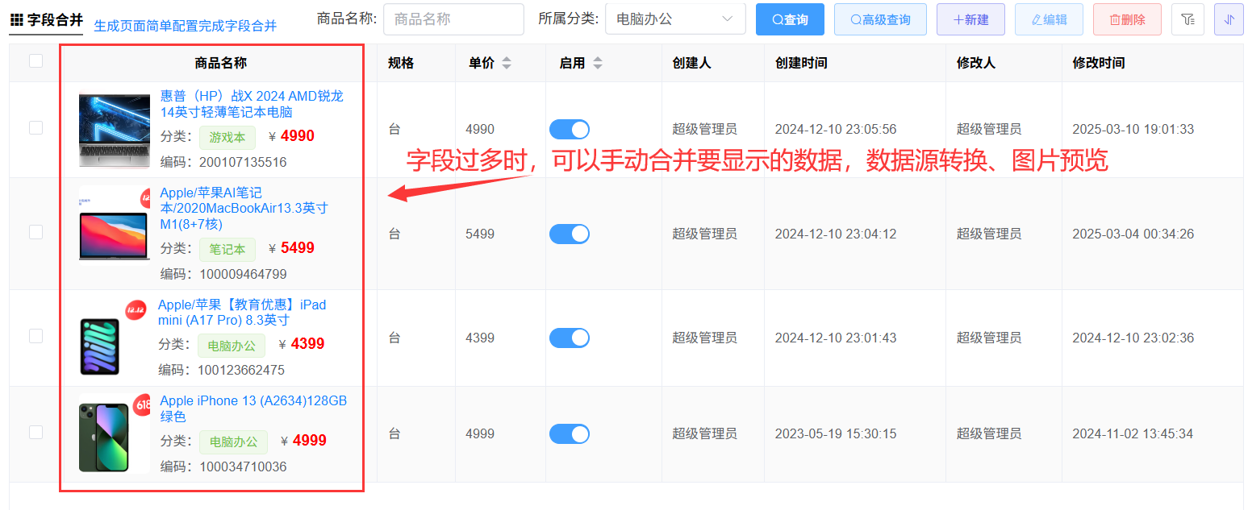Open the Apple iPhone 13 (A2634) product link

(253, 408)
